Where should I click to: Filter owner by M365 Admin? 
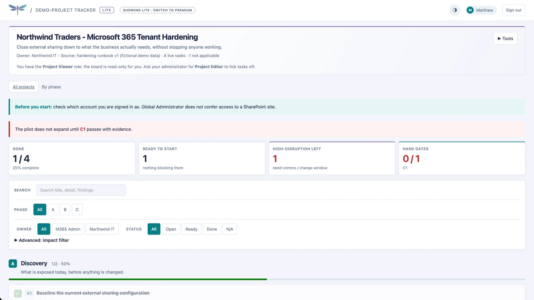point(68,229)
